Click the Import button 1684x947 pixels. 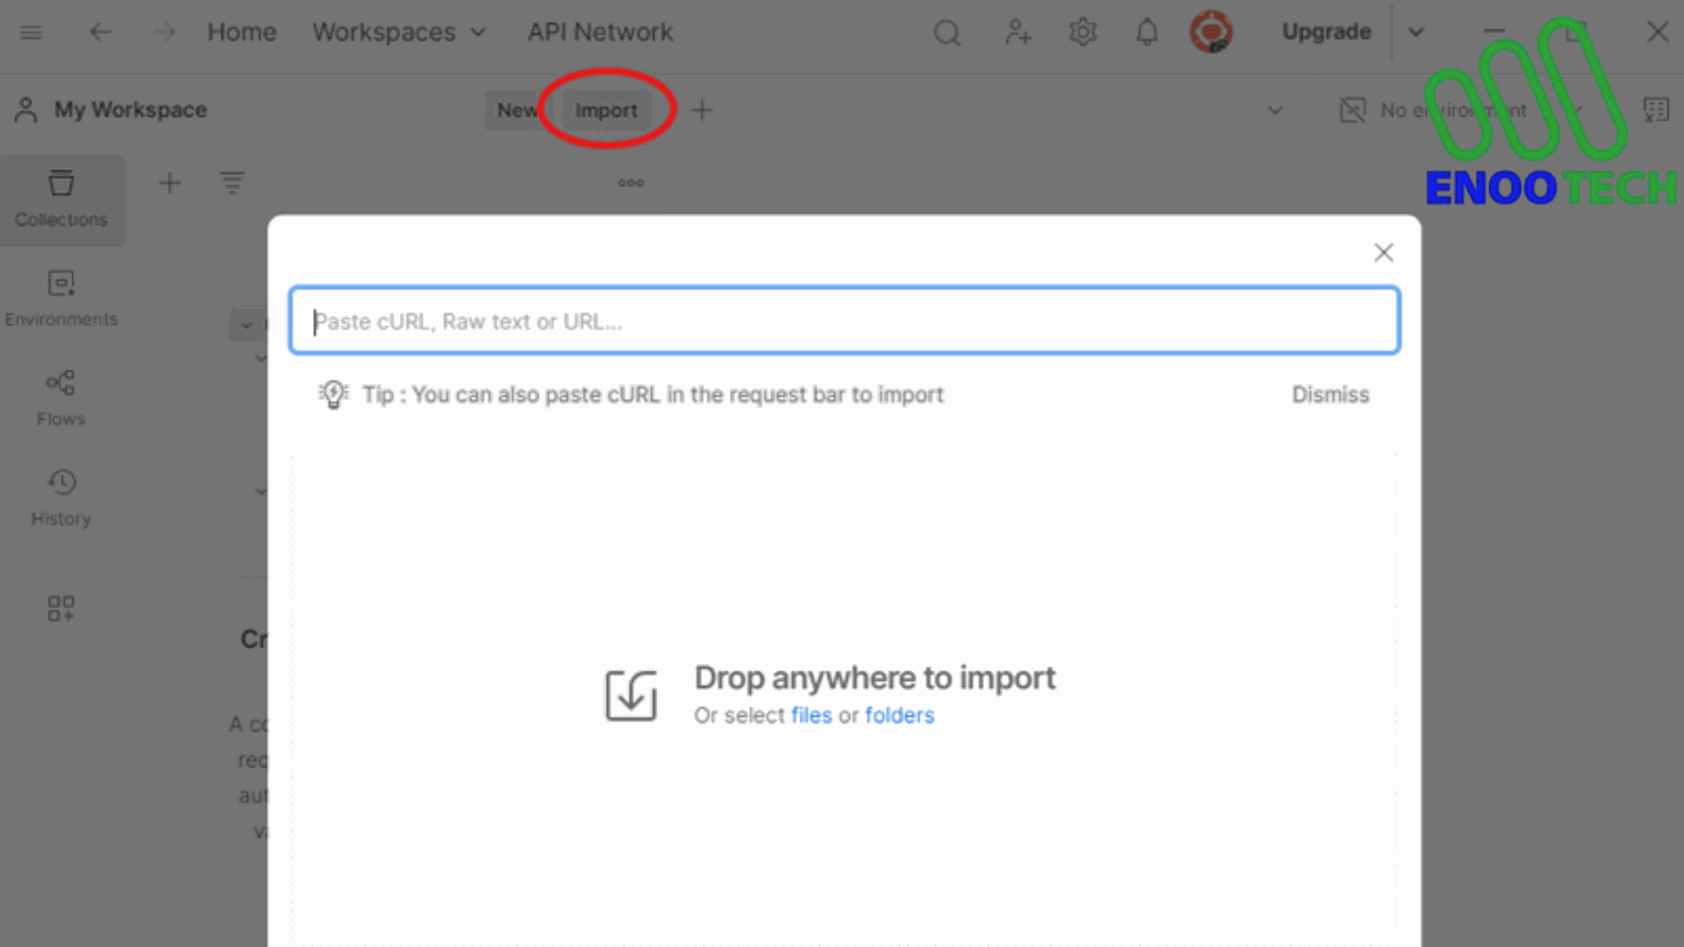pyautogui.click(x=606, y=110)
